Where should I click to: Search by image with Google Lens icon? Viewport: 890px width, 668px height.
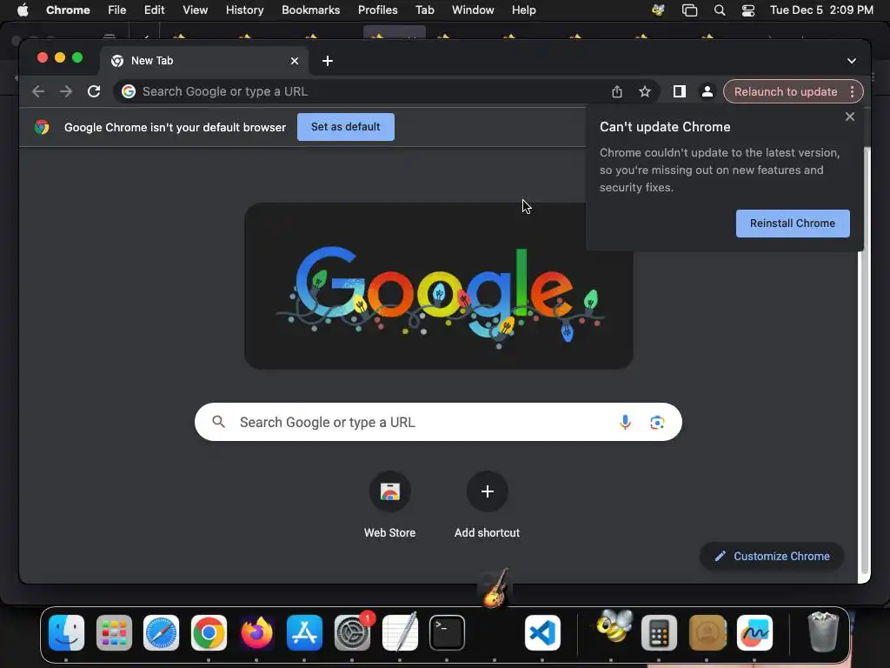click(x=657, y=422)
